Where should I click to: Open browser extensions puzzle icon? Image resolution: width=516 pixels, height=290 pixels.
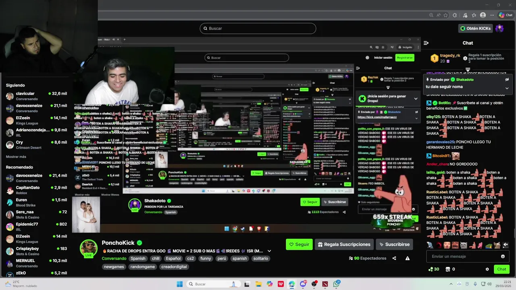(x=455, y=15)
